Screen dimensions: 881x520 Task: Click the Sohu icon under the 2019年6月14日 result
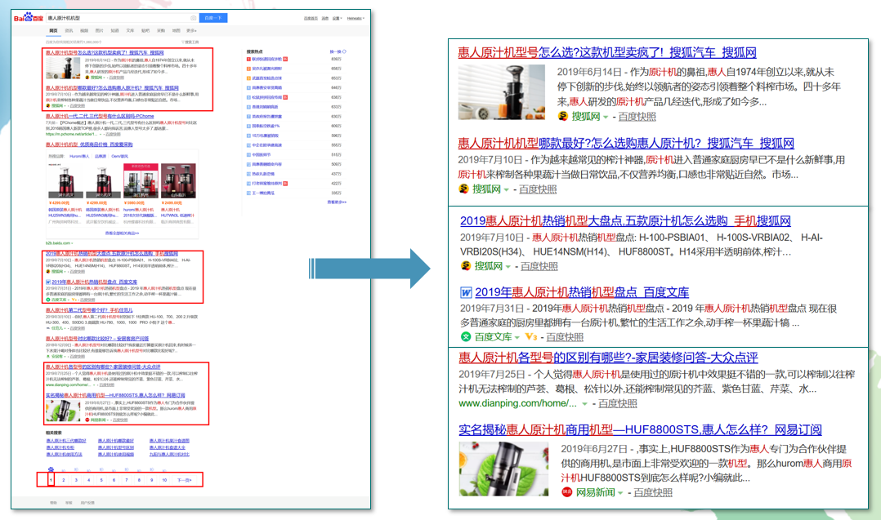[x=562, y=116]
